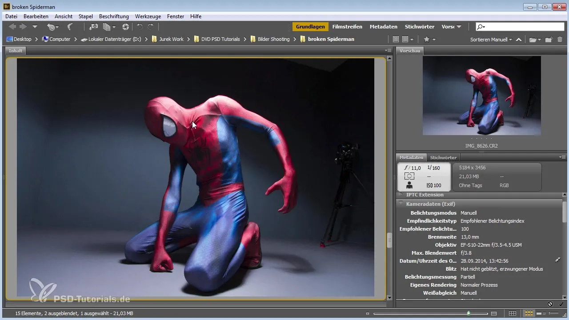This screenshot has width=569, height=320.
Task: Select the Stichwörter panel tab
Action: (444, 157)
